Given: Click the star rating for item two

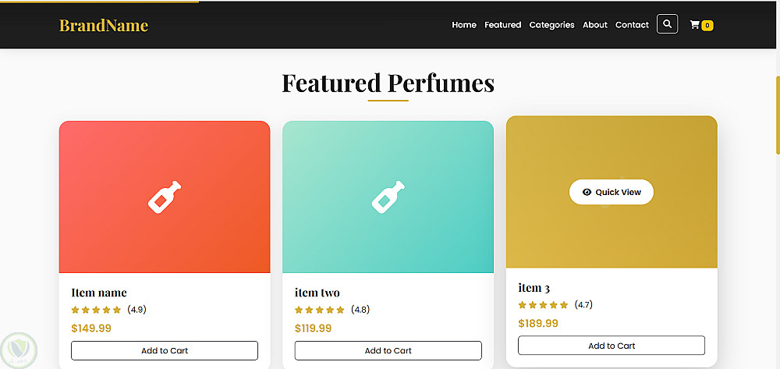Looking at the screenshot, I should coord(320,310).
